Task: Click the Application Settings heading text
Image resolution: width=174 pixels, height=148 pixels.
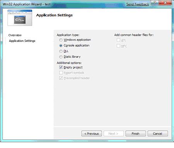Action: pos(55,15)
